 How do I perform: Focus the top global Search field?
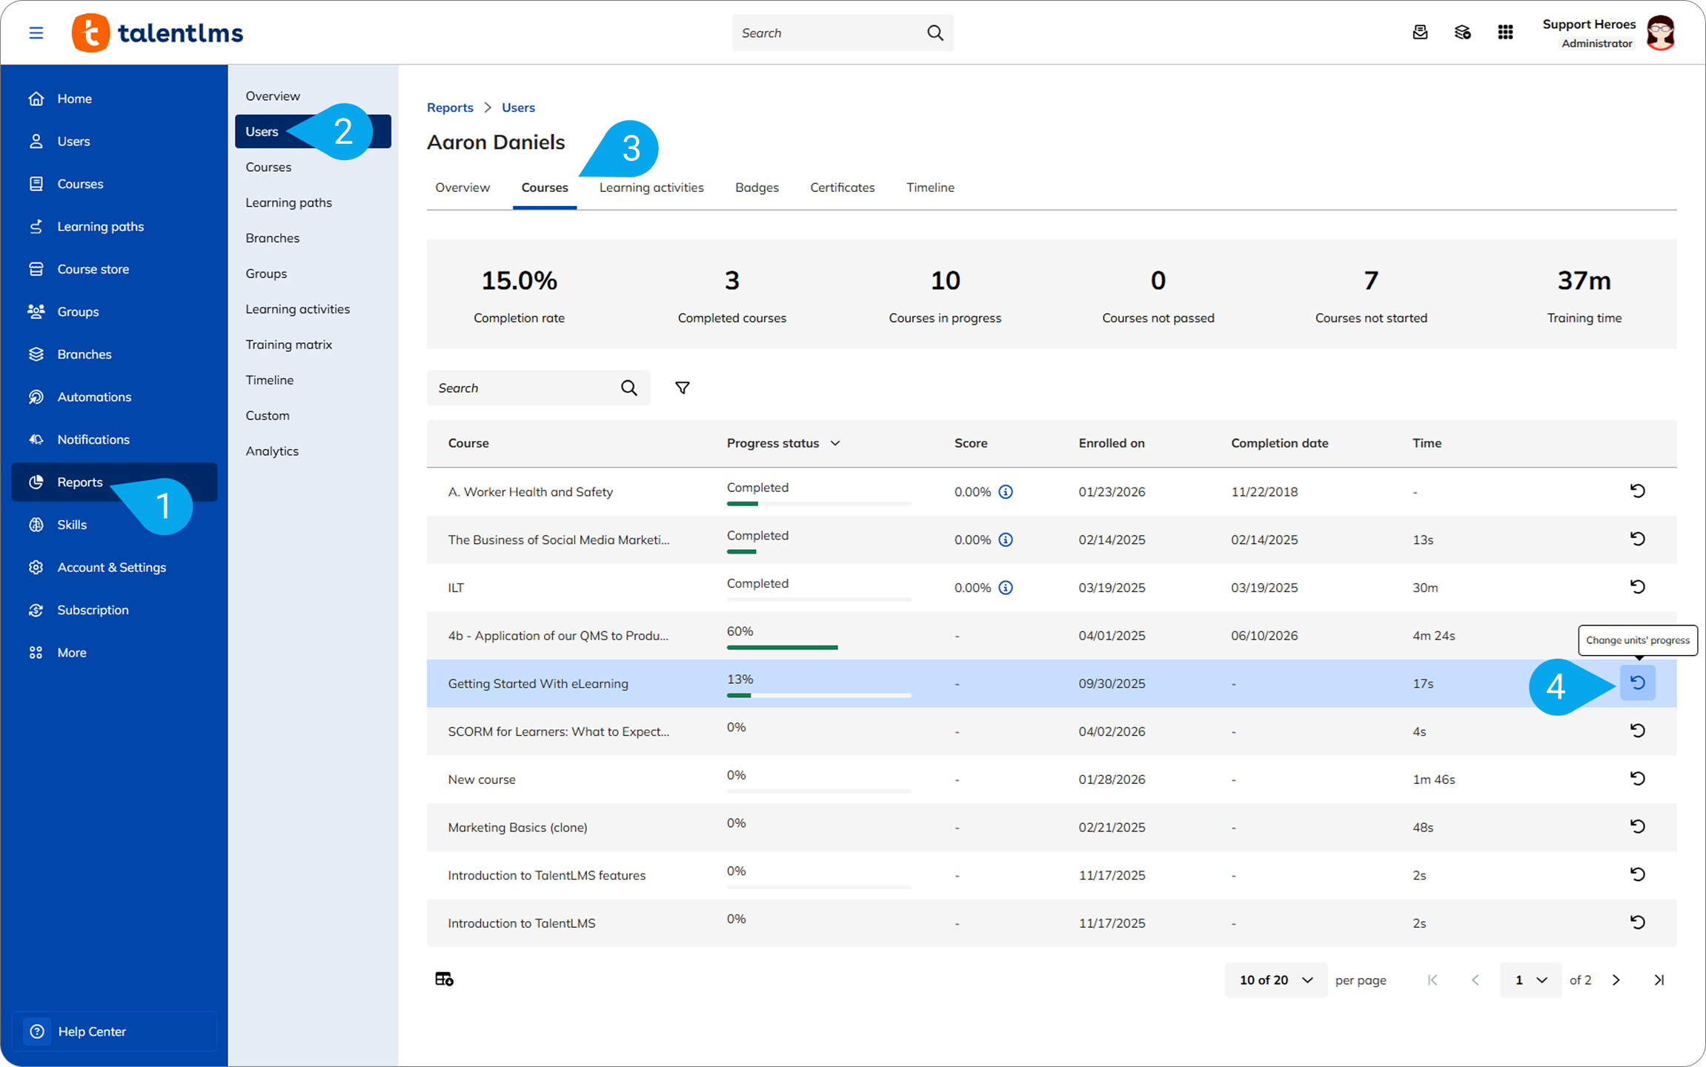pos(843,33)
